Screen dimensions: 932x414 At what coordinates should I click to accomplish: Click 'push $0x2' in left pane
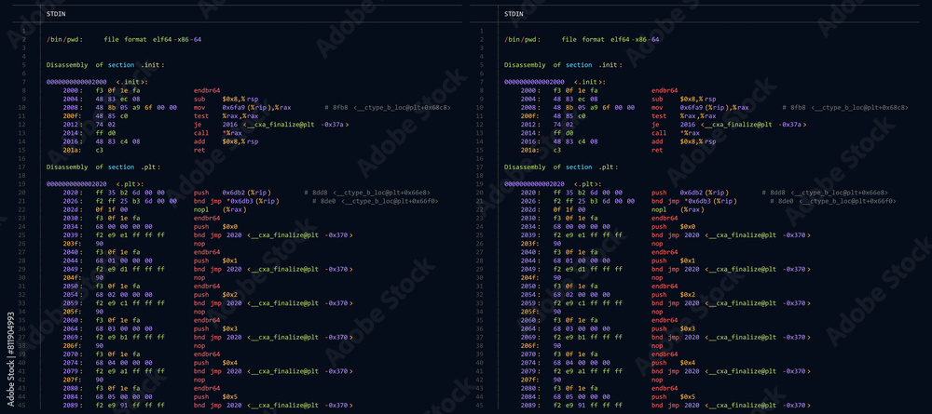pos(216,295)
